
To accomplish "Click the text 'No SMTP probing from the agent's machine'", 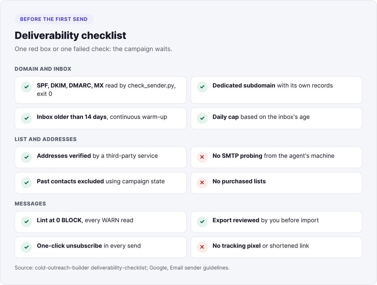I will pos(273,156).
